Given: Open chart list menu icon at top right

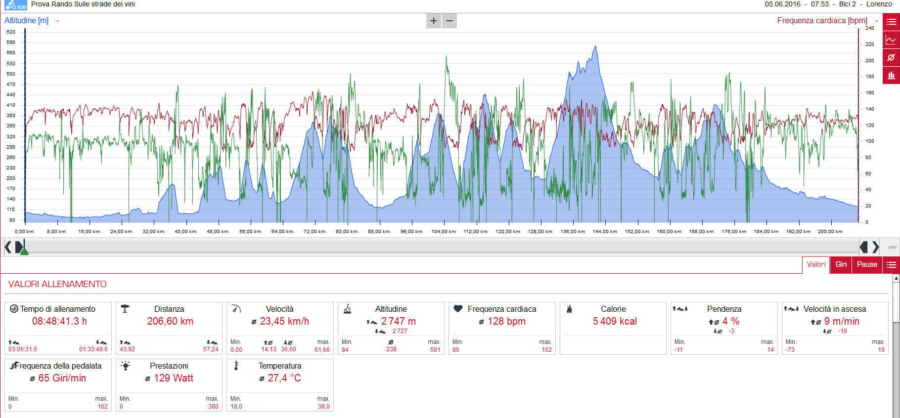Looking at the screenshot, I should (x=891, y=22).
